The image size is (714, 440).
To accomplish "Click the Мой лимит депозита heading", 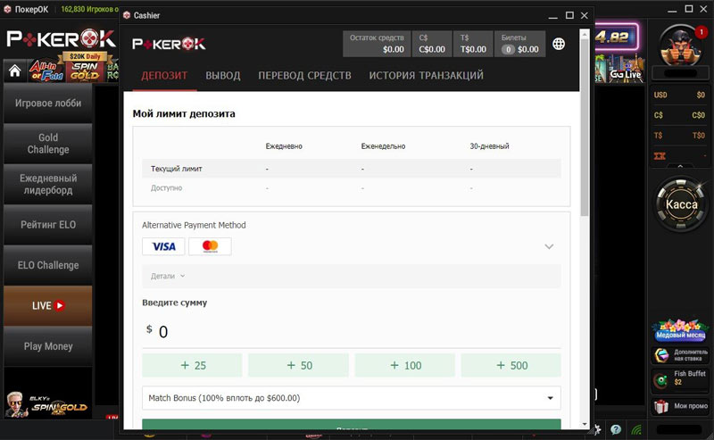I will point(184,114).
